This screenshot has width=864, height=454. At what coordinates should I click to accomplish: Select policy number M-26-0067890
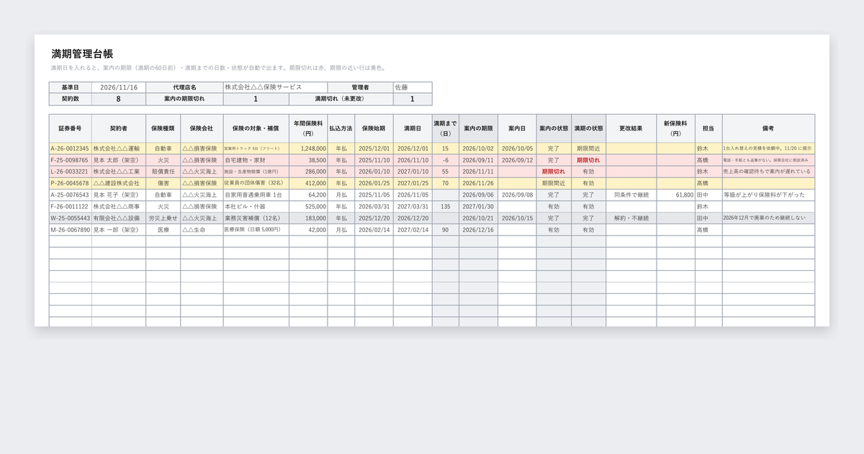tap(70, 229)
